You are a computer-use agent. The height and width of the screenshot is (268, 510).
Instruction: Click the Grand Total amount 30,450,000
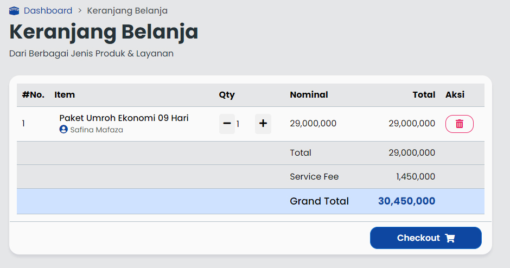pyautogui.click(x=406, y=201)
